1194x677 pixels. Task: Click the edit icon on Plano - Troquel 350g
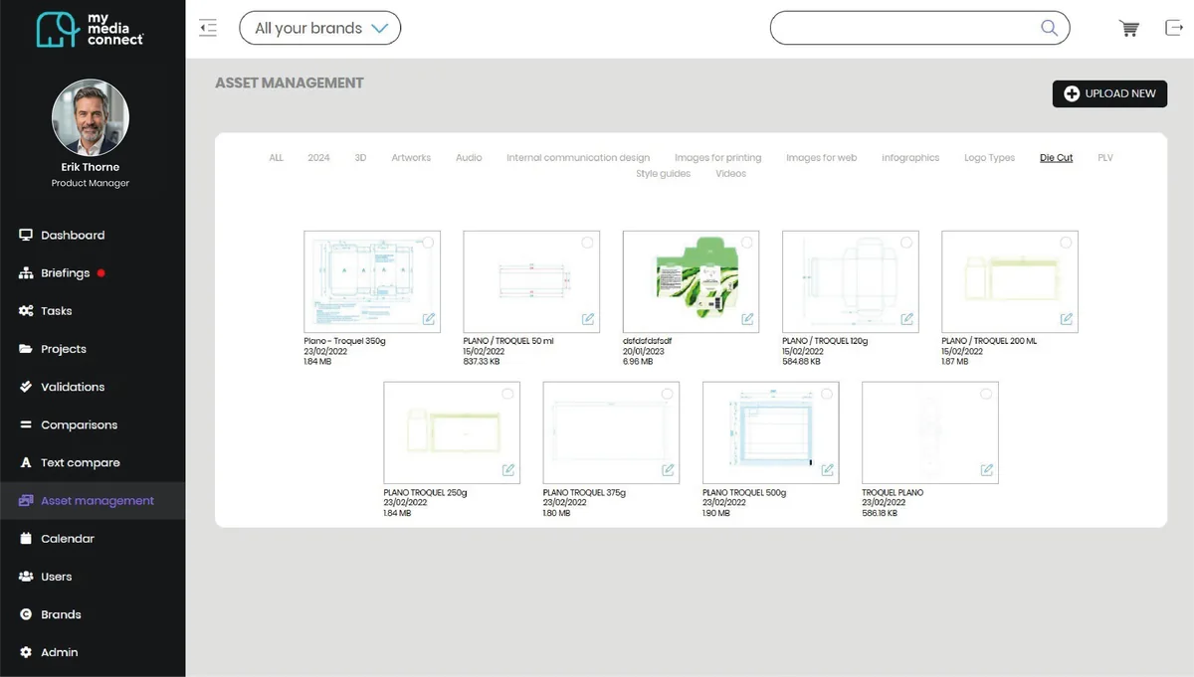coord(429,319)
